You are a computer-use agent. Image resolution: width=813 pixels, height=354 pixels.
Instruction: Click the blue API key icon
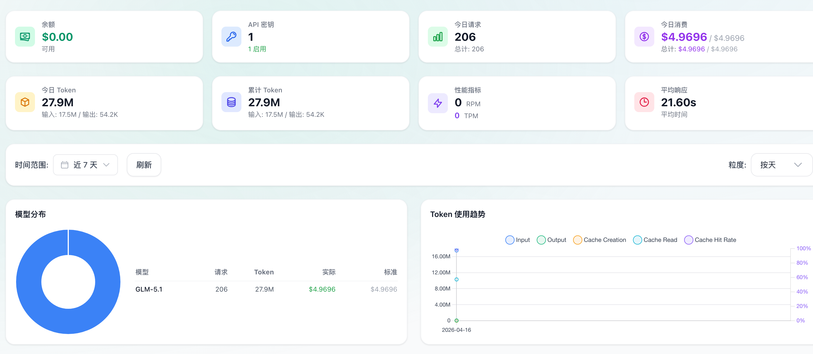click(231, 37)
